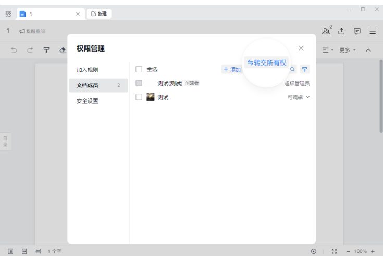
Task: Start slideshow play icon in status bar
Action: click(x=314, y=251)
